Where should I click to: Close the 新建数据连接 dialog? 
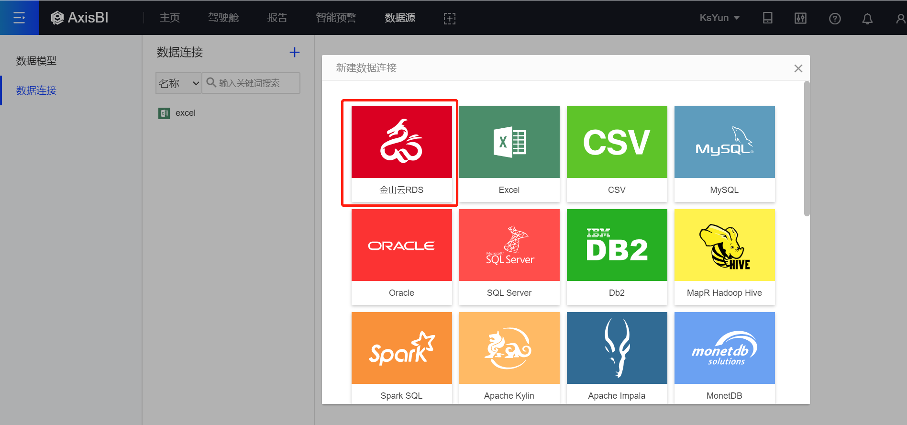pyautogui.click(x=798, y=68)
